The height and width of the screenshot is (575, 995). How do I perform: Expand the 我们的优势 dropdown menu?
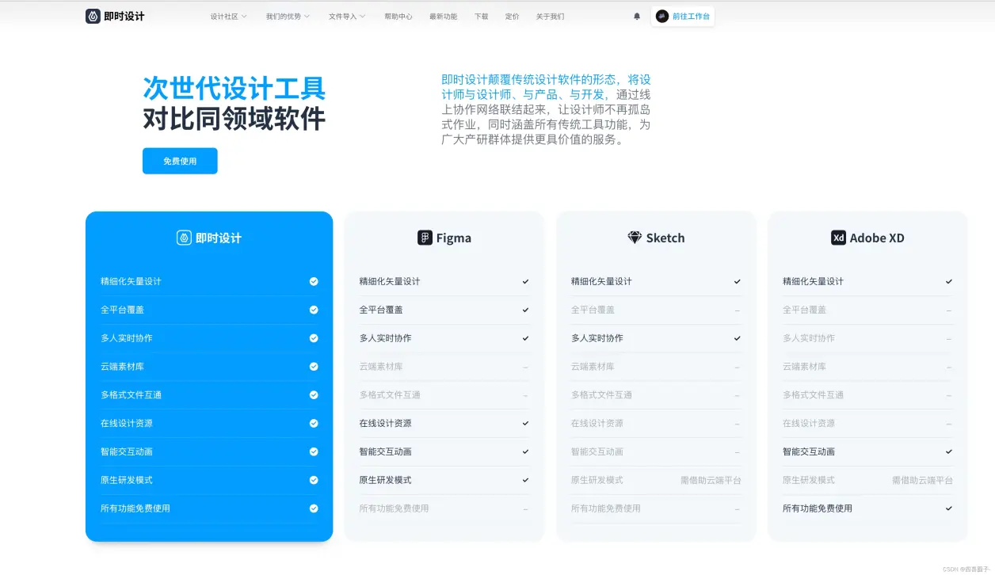coord(288,16)
